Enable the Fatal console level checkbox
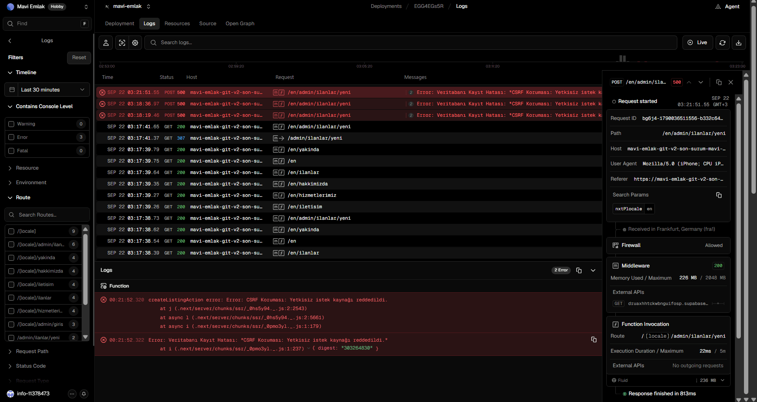The image size is (757, 402). pos(11,151)
